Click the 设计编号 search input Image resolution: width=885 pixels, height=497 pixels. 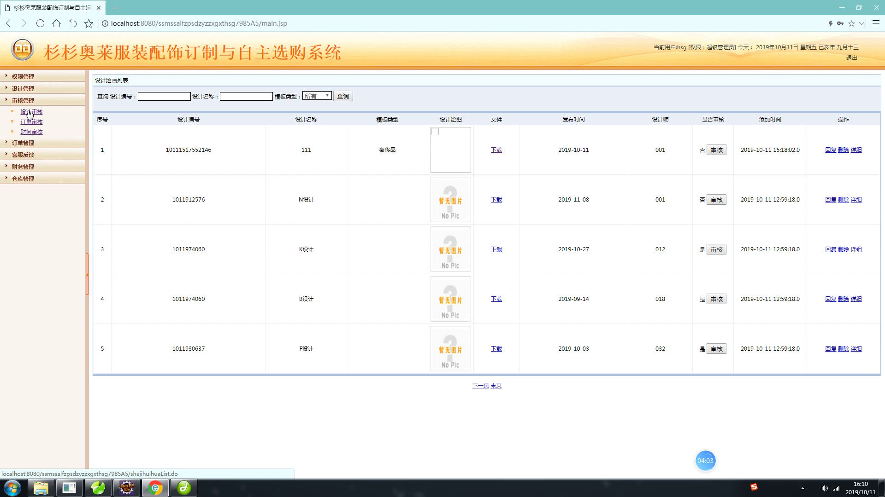pyautogui.click(x=164, y=96)
